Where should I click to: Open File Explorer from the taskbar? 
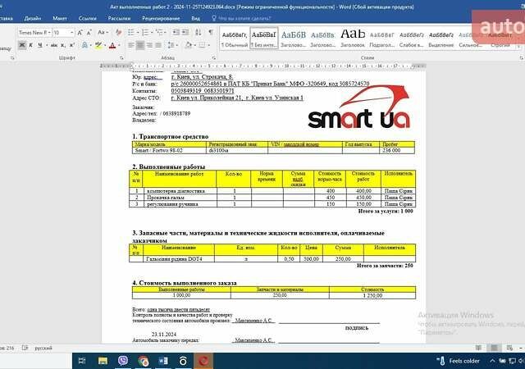point(103,361)
